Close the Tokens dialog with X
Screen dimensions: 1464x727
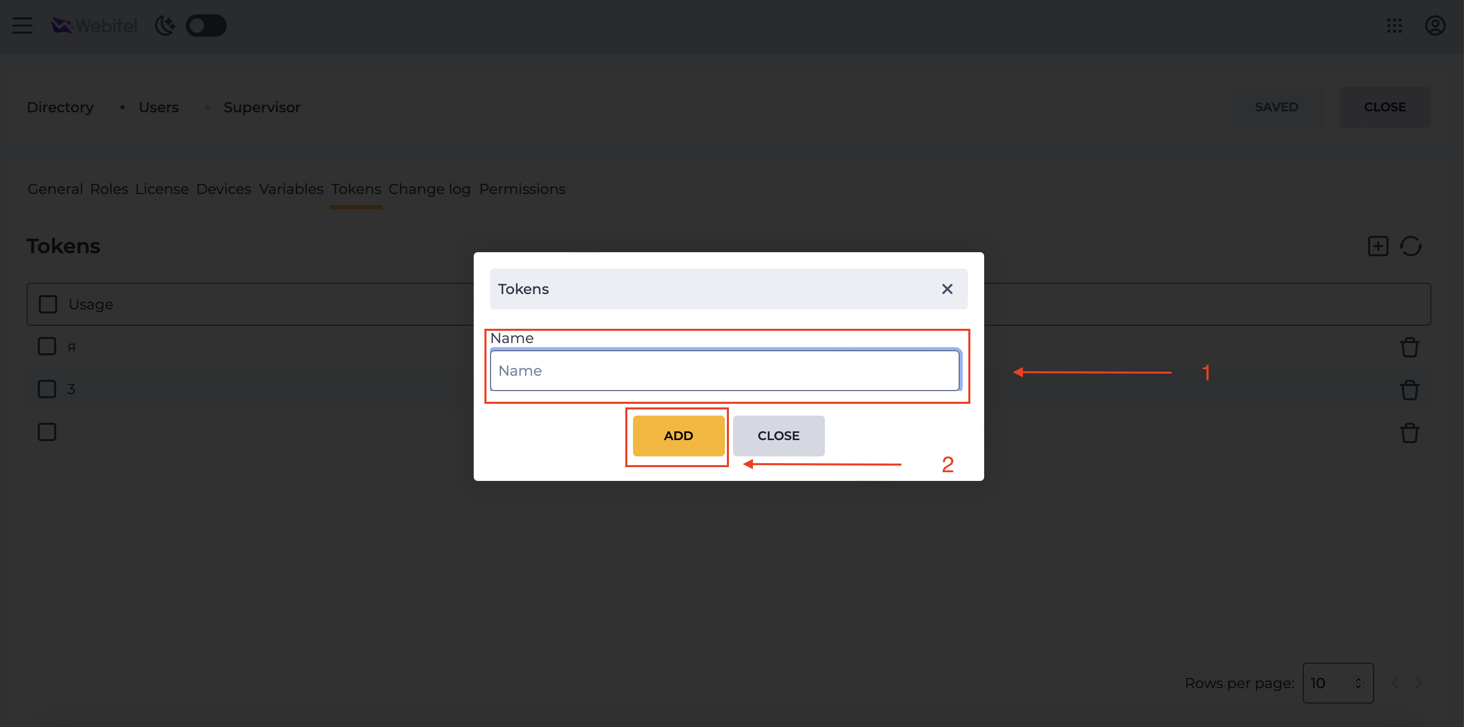point(947,289)
